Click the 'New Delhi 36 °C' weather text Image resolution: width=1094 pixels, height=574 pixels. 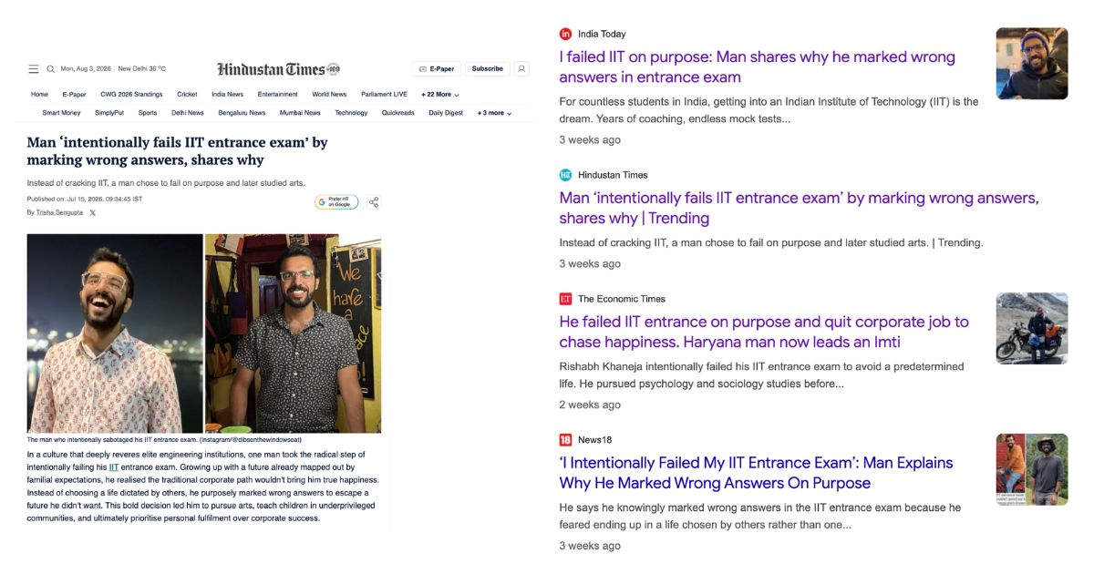coord(142,69)
